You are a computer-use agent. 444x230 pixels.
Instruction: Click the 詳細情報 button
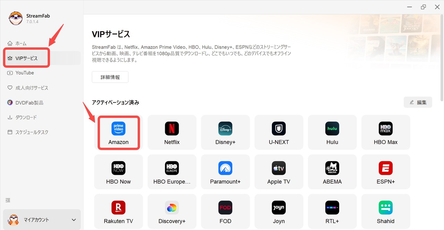(x=110, y=77)
